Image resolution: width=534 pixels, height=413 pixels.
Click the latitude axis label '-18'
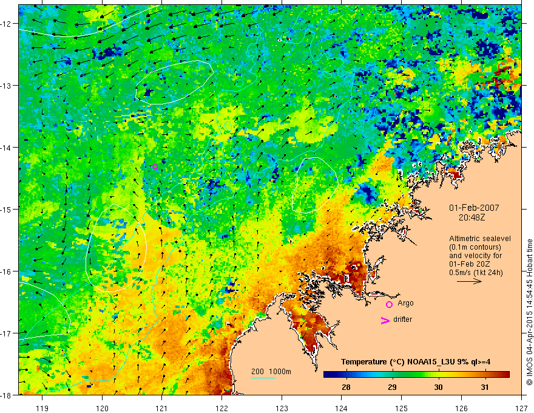7,395
